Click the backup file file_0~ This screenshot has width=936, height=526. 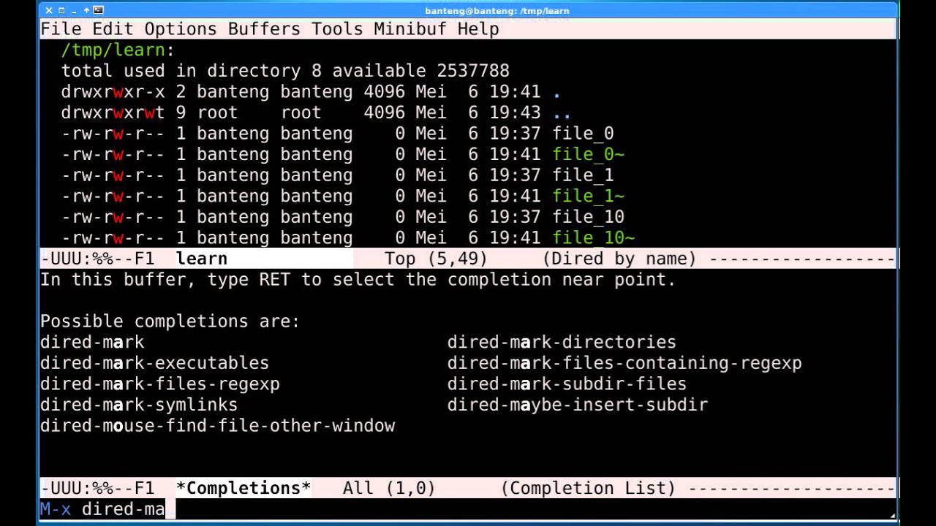(x=588, y=154)
